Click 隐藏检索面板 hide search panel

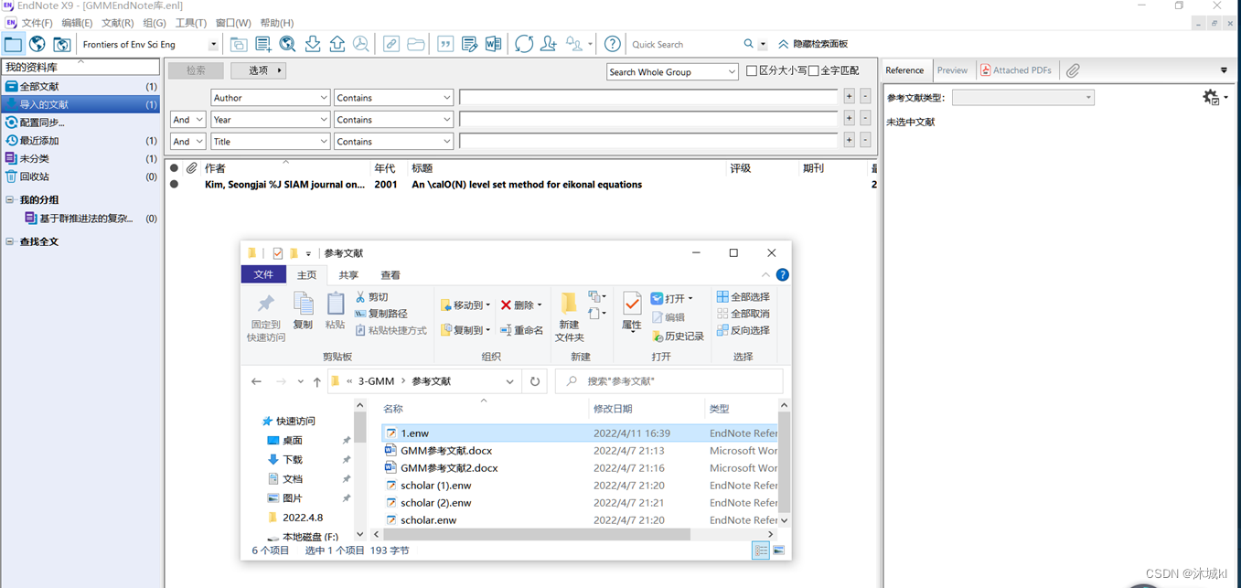[812, 44]
